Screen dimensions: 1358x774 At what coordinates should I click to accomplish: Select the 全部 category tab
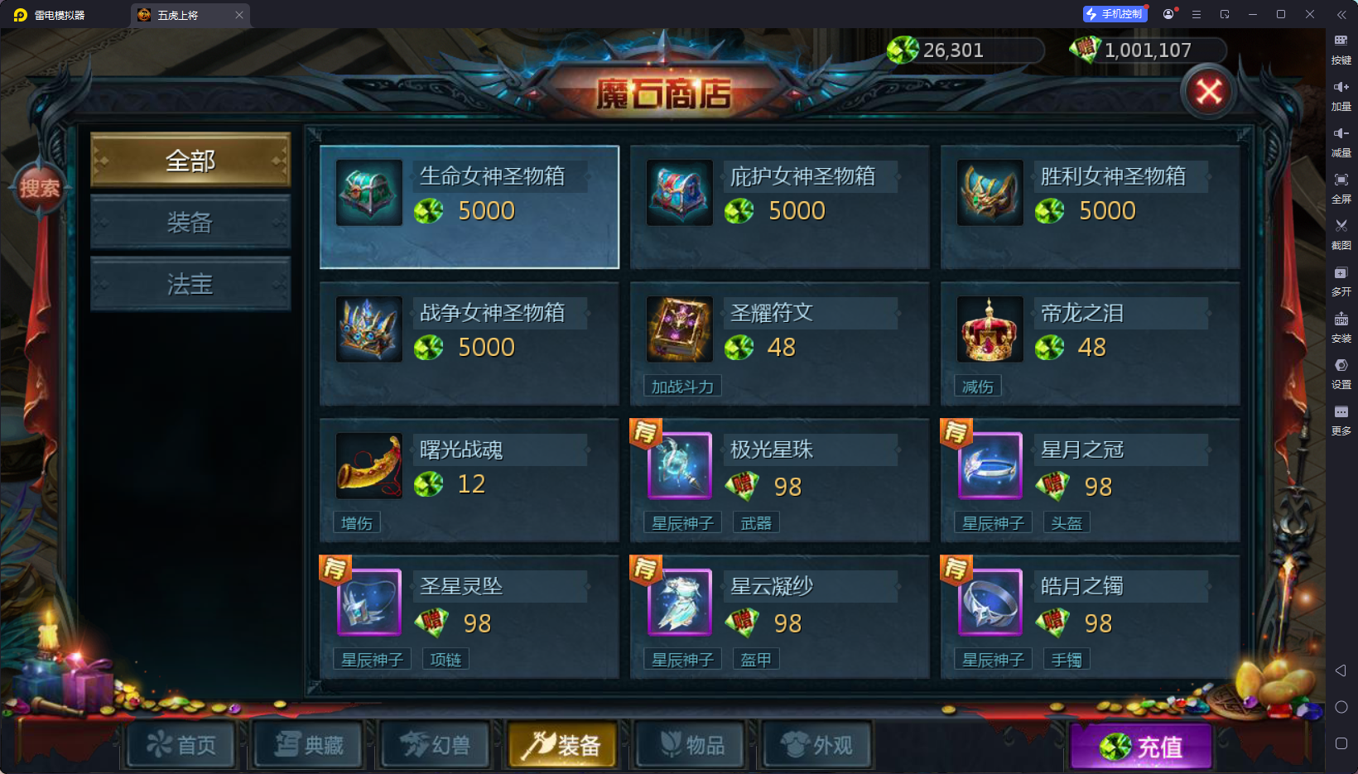[x=190, y=160]
